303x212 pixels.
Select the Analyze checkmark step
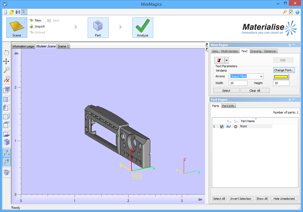coord(143,27)
